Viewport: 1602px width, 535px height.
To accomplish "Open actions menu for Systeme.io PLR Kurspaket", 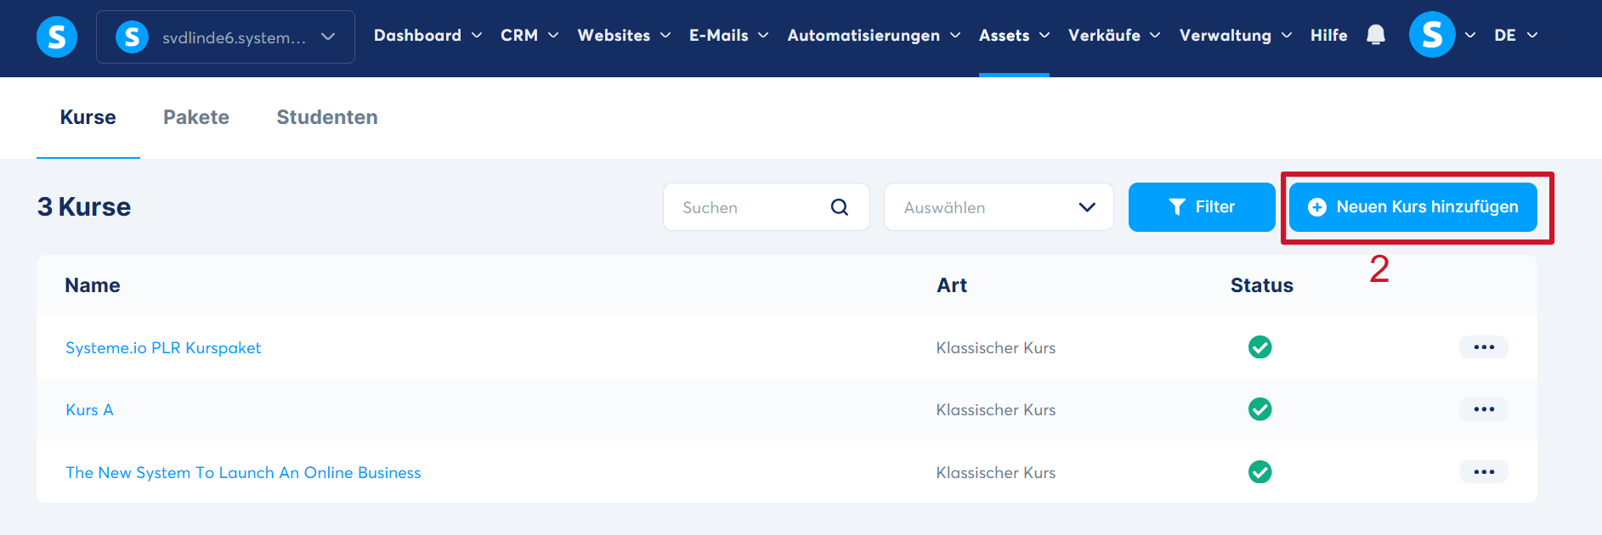I will pyautogui.click(x=1484, y=347).
